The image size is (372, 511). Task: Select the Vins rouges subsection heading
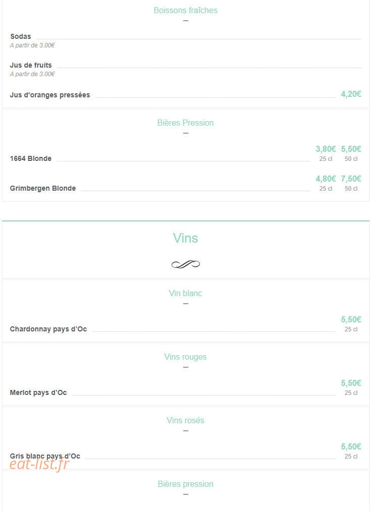click(x=186, y=357)
